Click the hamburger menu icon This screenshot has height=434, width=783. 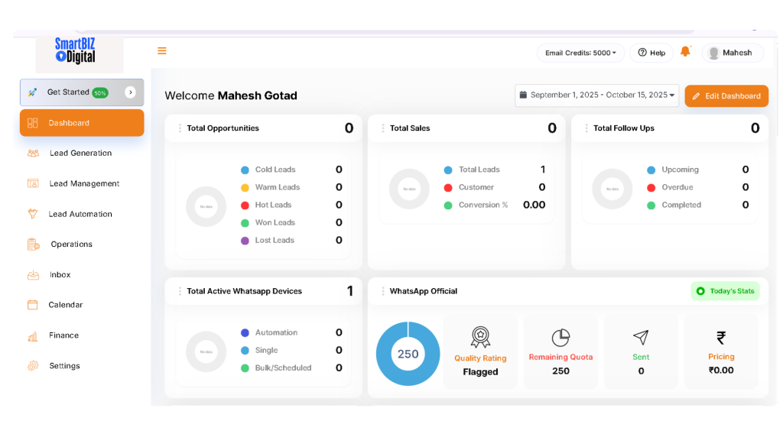click(162, 51)
